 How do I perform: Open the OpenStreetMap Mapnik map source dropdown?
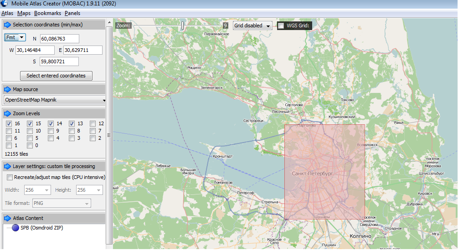[54, 100]
